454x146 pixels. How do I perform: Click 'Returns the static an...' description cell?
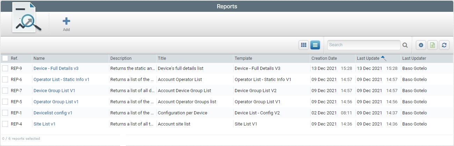[132, 68]
